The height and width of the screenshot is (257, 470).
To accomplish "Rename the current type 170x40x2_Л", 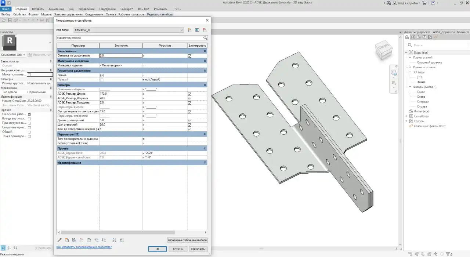I will [197, 30].
